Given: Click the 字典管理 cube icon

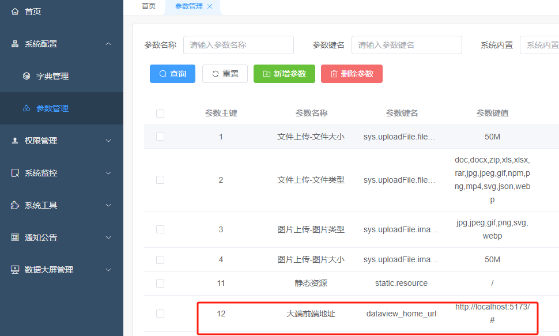Looking at the screenshot, I should point(27,76).
